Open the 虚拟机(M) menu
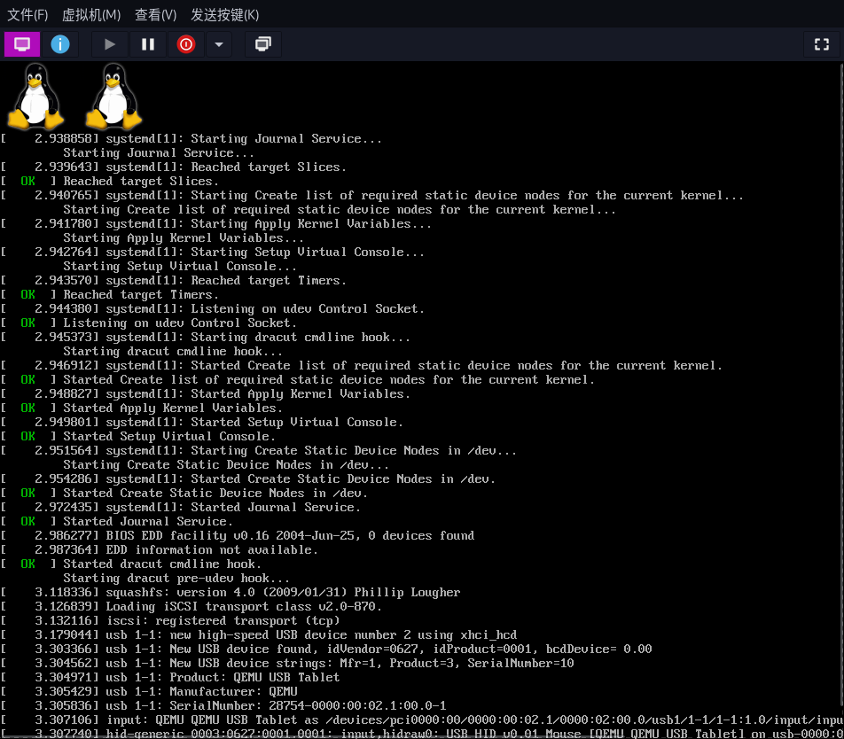This screenshot has height=739, width=844. click(91, 15)
